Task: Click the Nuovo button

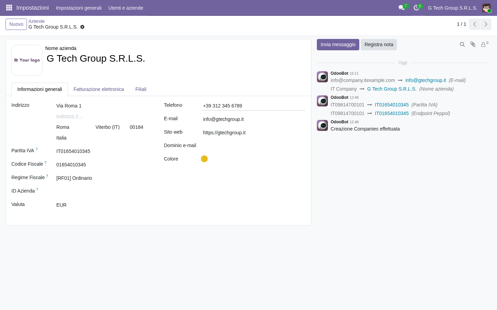Action: (16, 24)
